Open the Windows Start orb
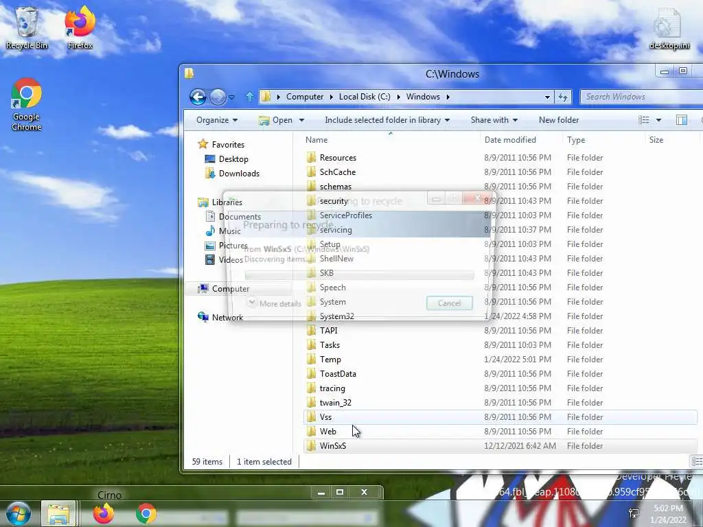703x527 pixels. [18, 513]
